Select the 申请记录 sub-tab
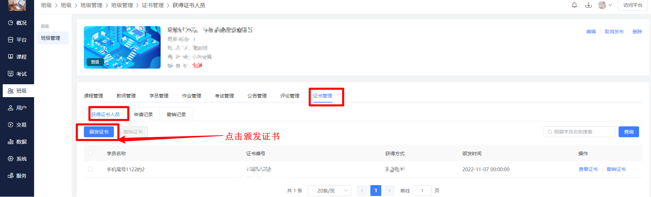The height and width of the screenshot is (197, 651). click(x=143, y=114)
